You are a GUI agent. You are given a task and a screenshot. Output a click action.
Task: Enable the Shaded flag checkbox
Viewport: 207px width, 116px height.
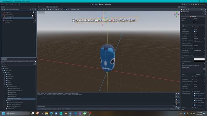194,29
